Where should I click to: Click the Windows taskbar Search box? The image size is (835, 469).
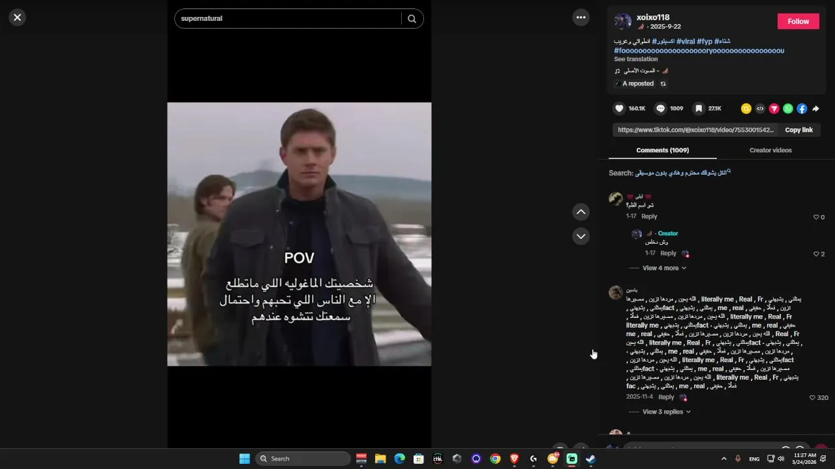[x=303, y=459]
